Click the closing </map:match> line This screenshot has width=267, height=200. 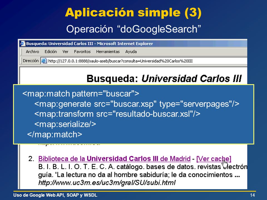click(x=55, y=134)
